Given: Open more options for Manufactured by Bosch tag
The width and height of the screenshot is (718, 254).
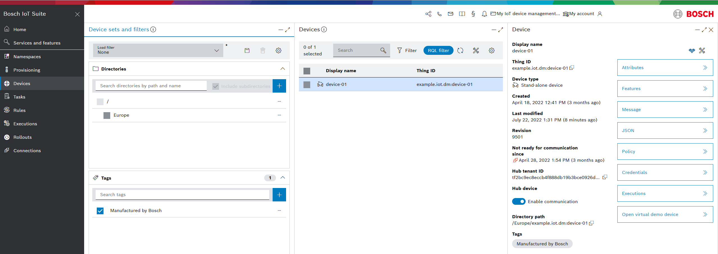Looking at the screenshot, I should (279, 210).
